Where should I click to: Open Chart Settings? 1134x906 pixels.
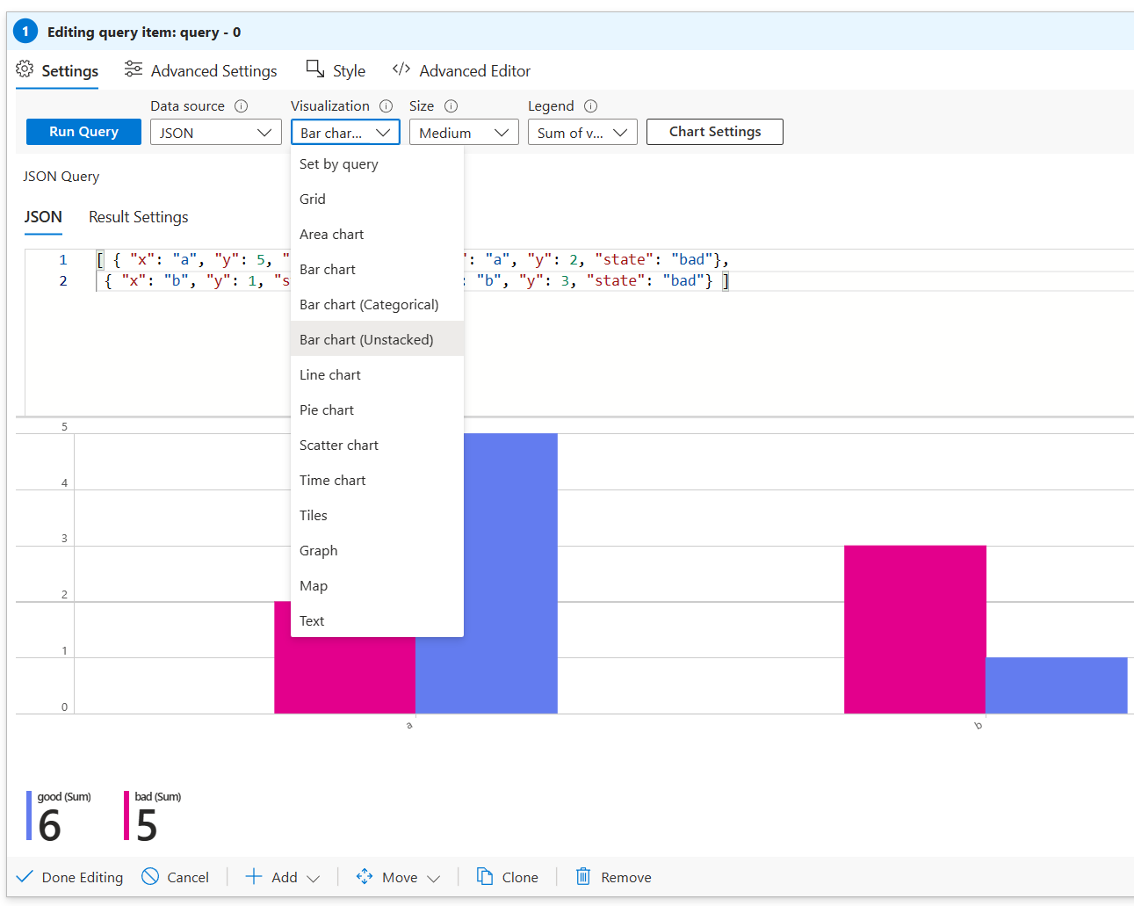[x=714, y=131]
